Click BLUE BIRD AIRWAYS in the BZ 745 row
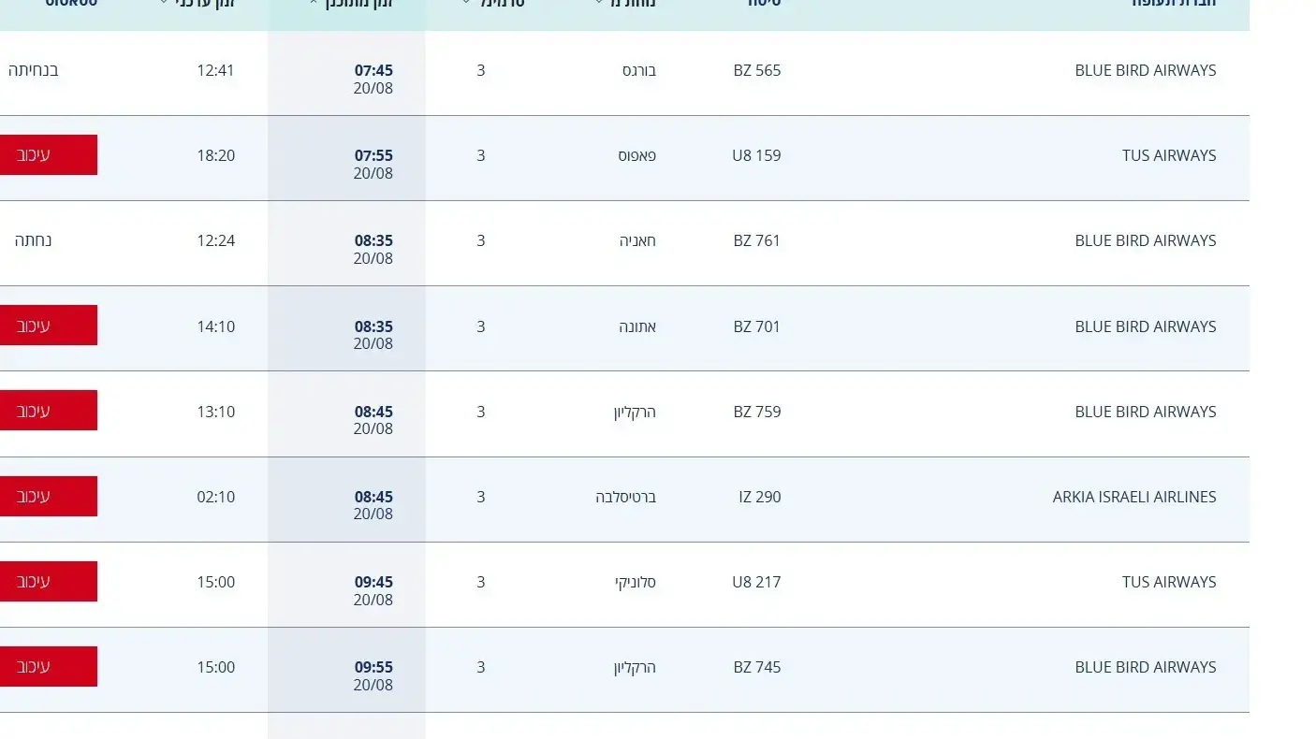The image size is (1316, 739). tap(1146, 667)
